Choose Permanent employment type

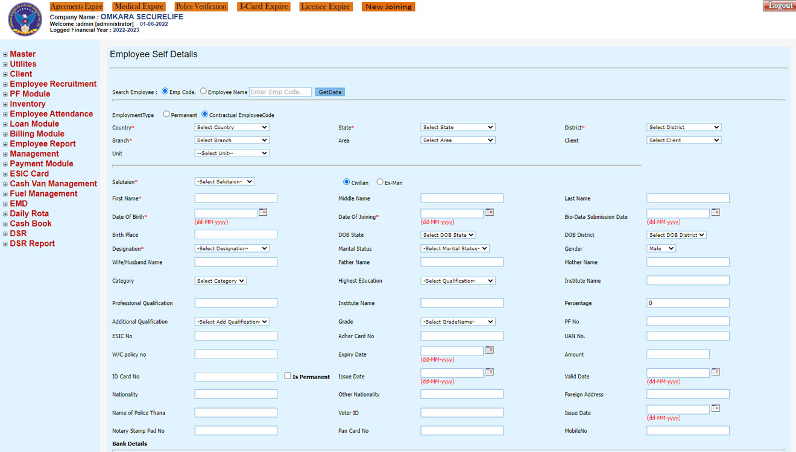point(166,114)
